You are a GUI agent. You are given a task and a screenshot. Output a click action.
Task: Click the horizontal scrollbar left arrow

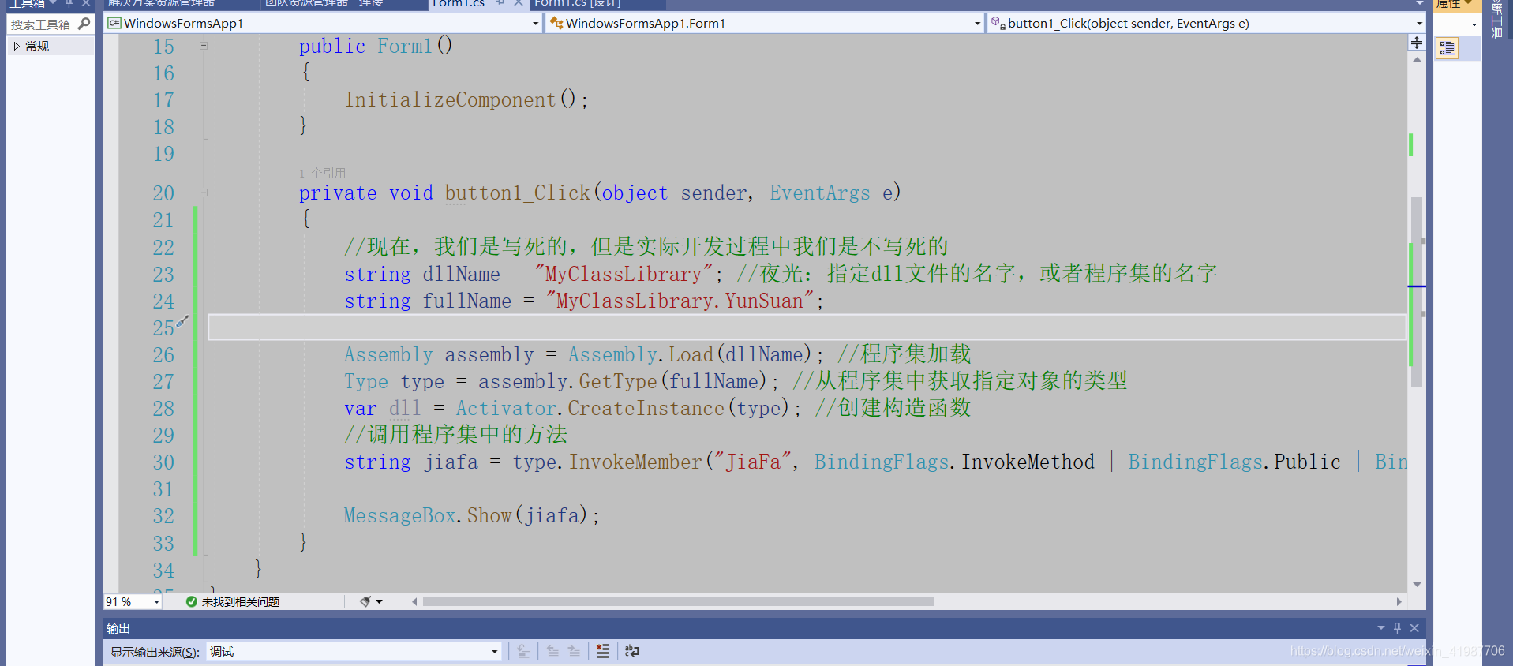coord(414,602)
